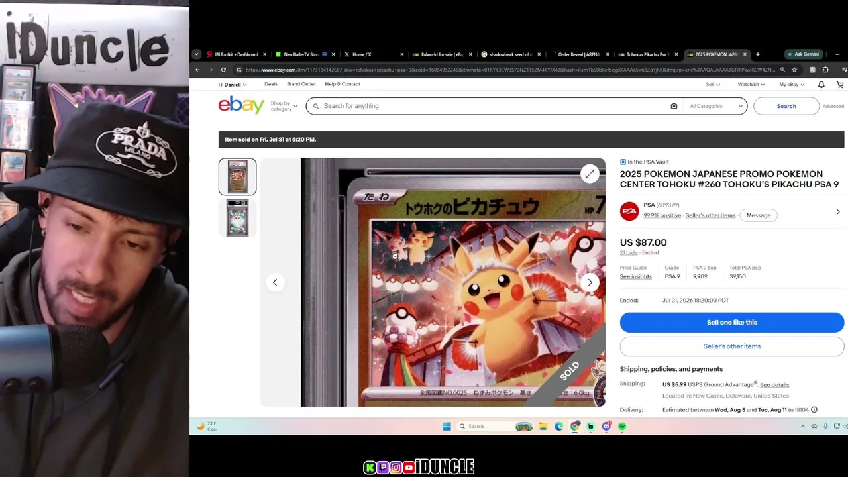The width and height of the screenshot is (848, 477).
Task: Open File Explorer from taskbar
Action: coord(543,426)
